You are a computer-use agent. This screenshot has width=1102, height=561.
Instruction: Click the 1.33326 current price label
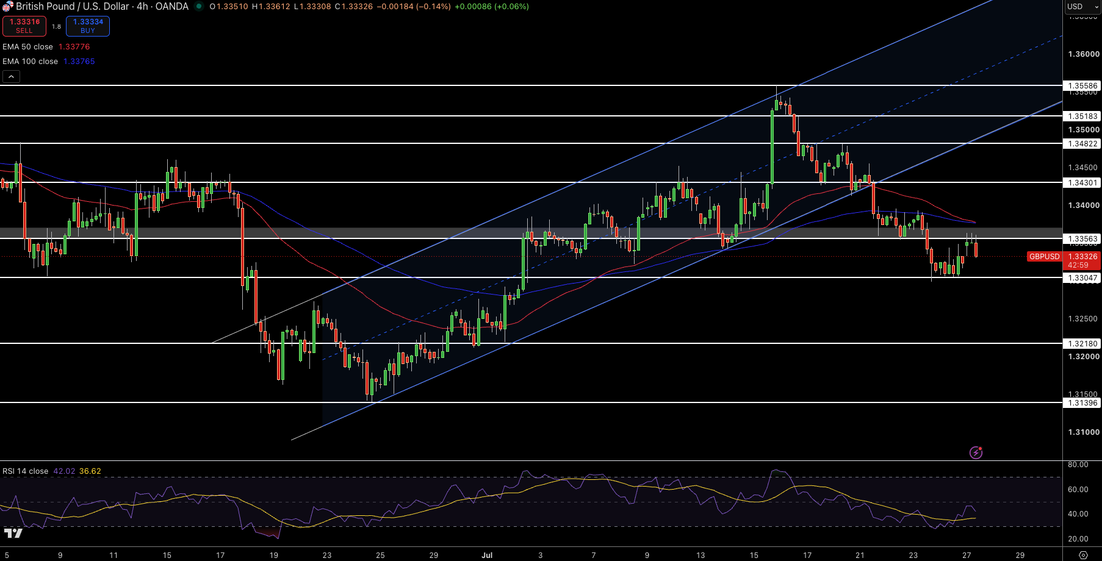[x=1082, y=257]
